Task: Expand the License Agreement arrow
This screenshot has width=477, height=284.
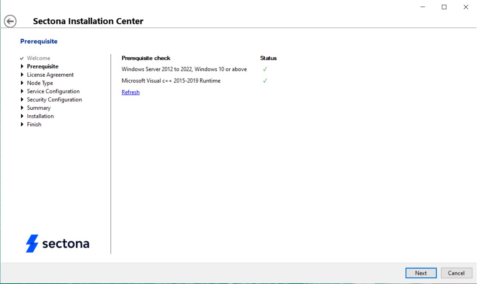Action: pyautogui.click(x=22, y=75)
